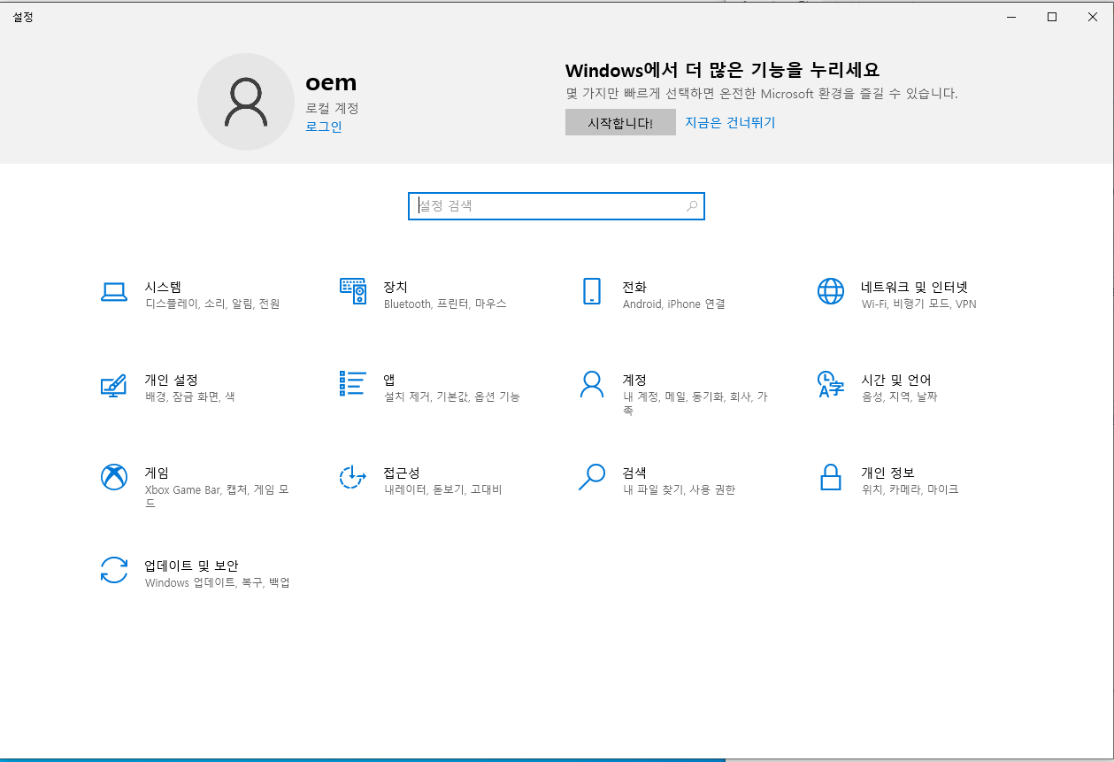Click the 지금은 건너뛰기 link
Image resolution: width=1114 pixels, height=762 pixels.
tap(730, 122)
